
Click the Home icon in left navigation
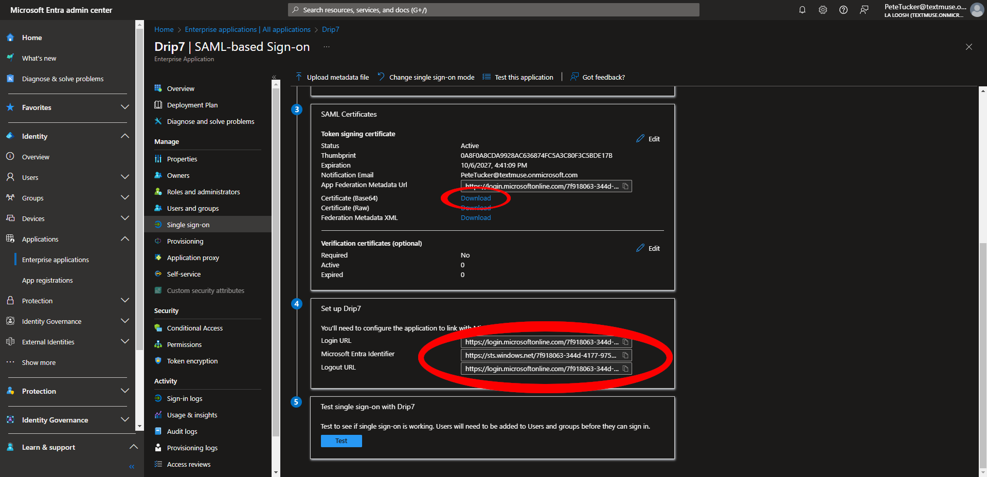[10, 38]
